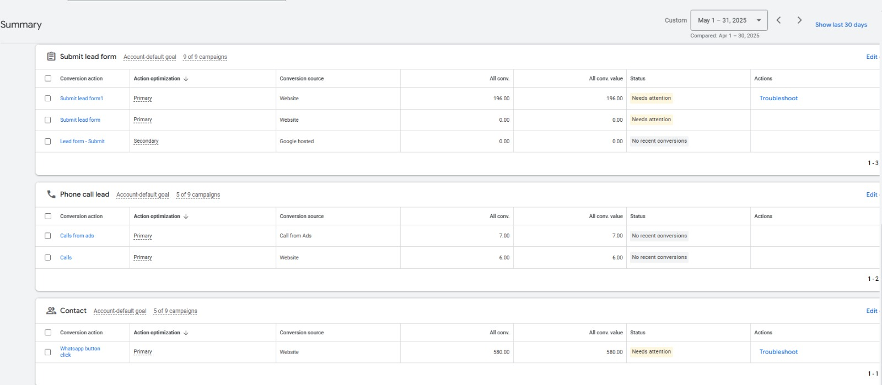Click the Phone call lead phone icon

(x=51, y=194)
